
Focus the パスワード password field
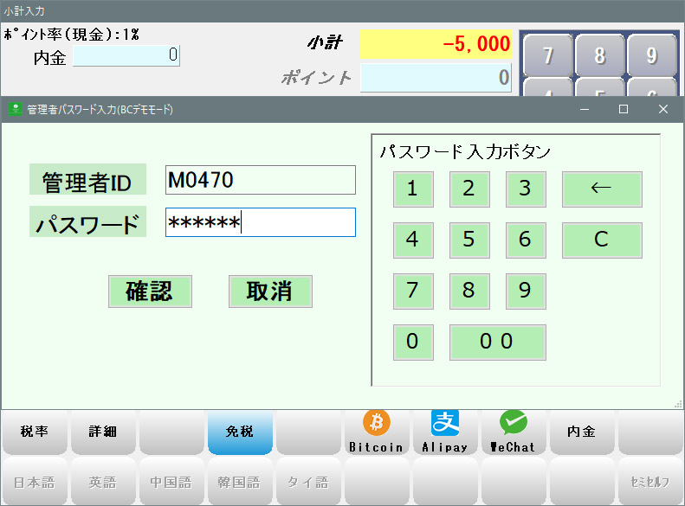[x=260, y=222]
